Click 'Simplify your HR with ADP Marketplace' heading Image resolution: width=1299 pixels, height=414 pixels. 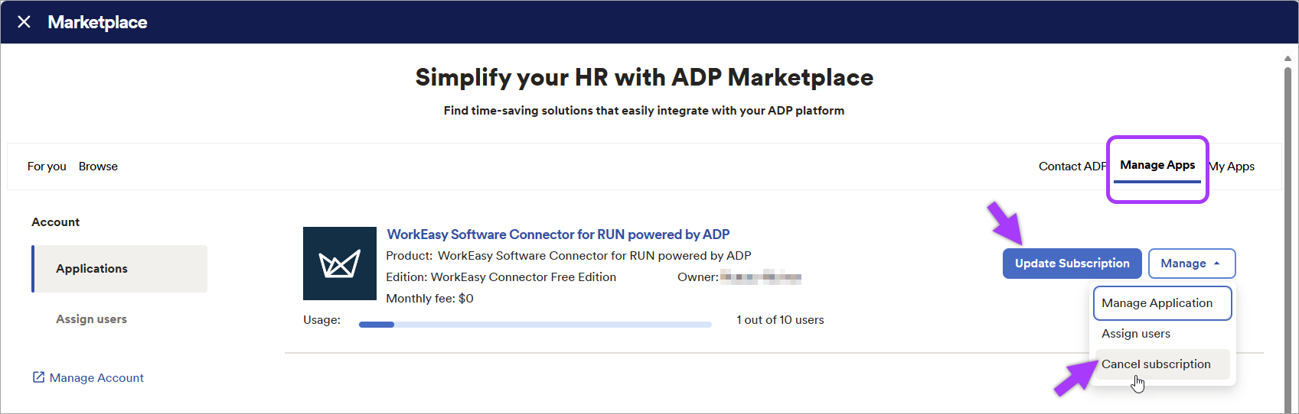click(645, 77)
